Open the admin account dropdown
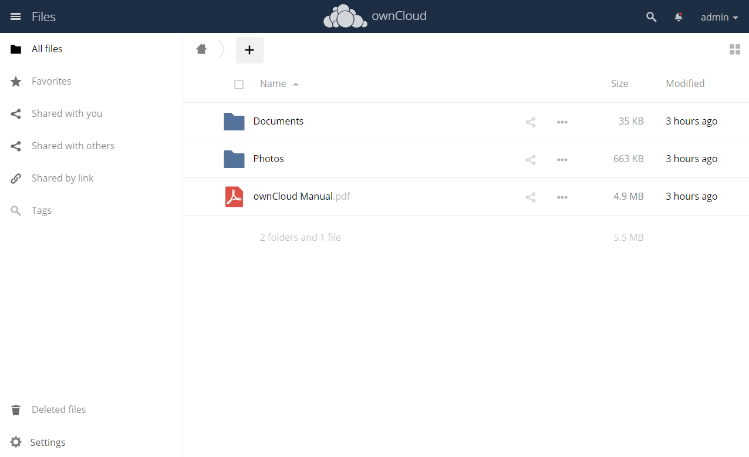 [x=718, y=16]
